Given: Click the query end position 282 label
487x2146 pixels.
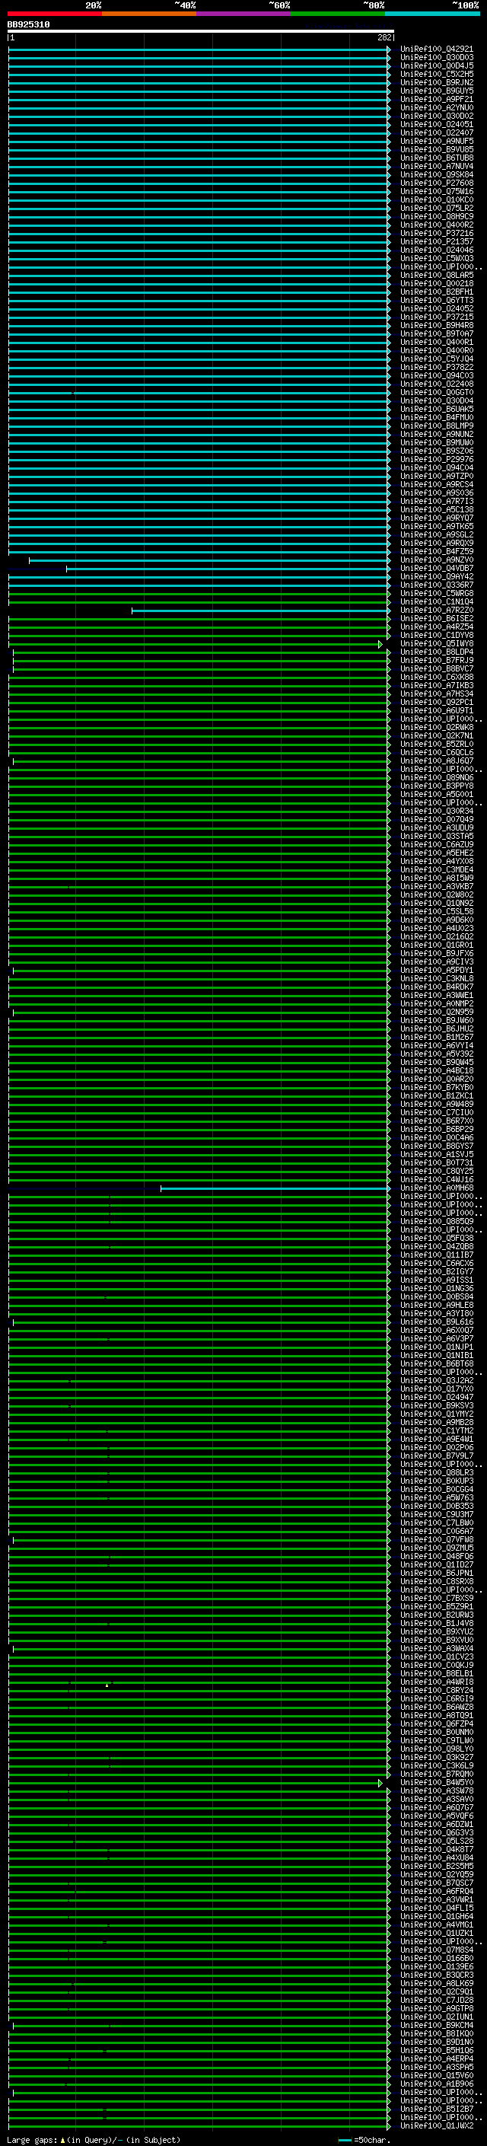Looking at the screenshot, I should pyautogui.click(x=384, y=37).
